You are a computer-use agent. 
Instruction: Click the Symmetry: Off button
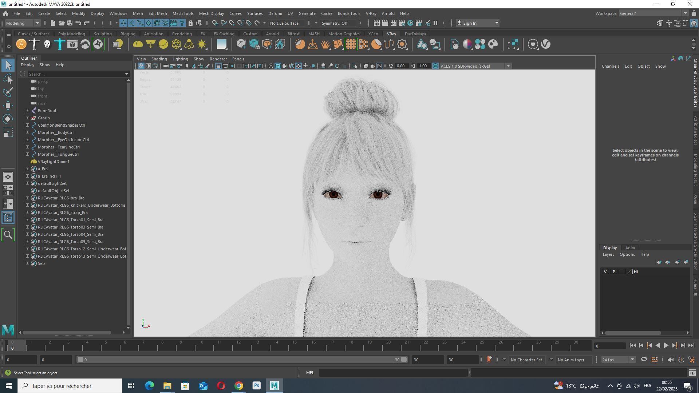coord(337,23)
